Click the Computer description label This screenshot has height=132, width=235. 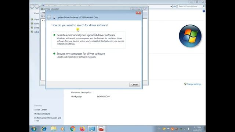(81, 92)
